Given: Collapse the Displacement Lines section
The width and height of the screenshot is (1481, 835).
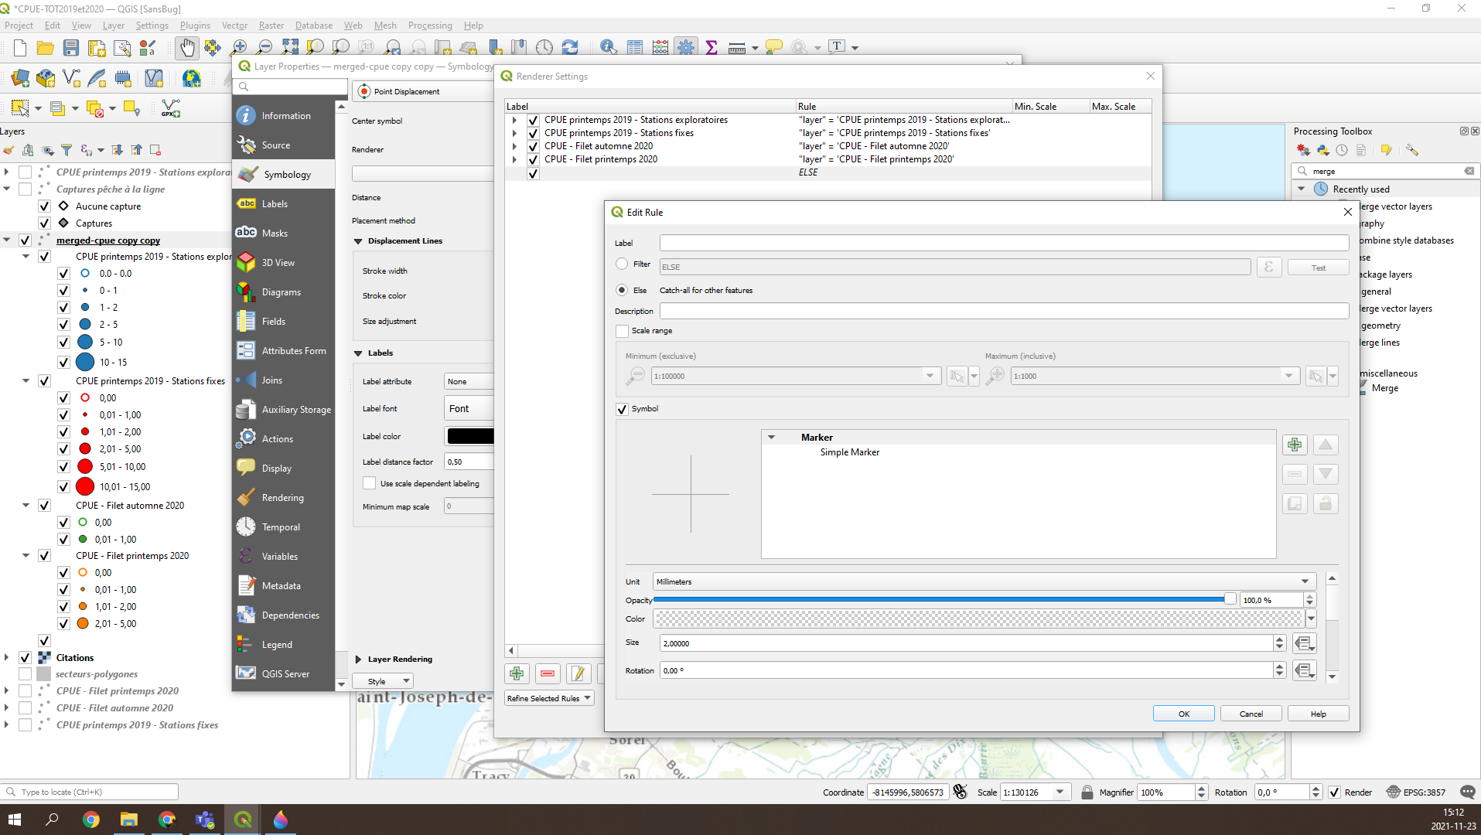Looking at the screenshot, I should (358, 241).
